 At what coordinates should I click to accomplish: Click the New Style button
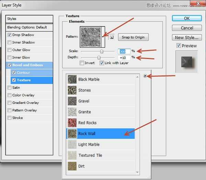[187, 37]
